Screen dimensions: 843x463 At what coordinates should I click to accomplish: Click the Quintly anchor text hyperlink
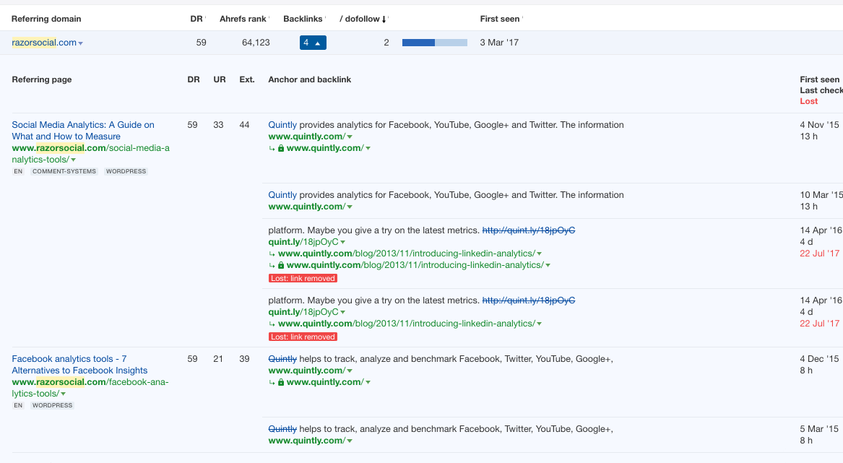coord(282,124)
